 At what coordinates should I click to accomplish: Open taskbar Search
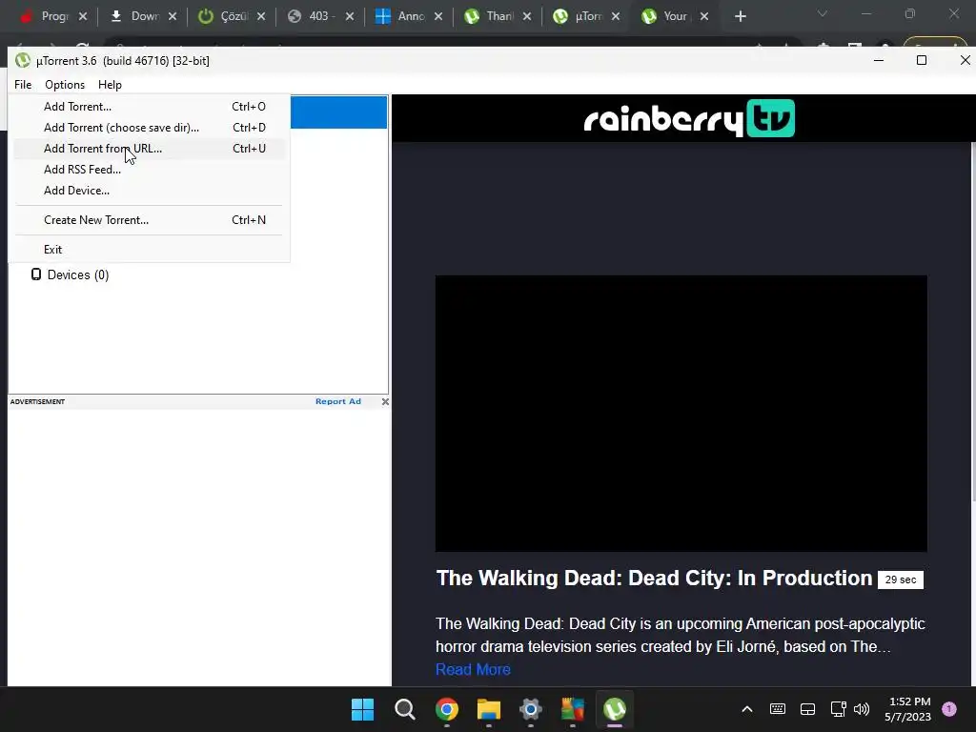[404, 709]
